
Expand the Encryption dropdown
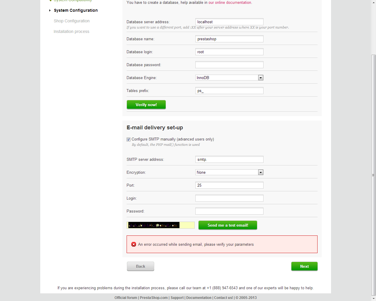(x=261, y=172)
